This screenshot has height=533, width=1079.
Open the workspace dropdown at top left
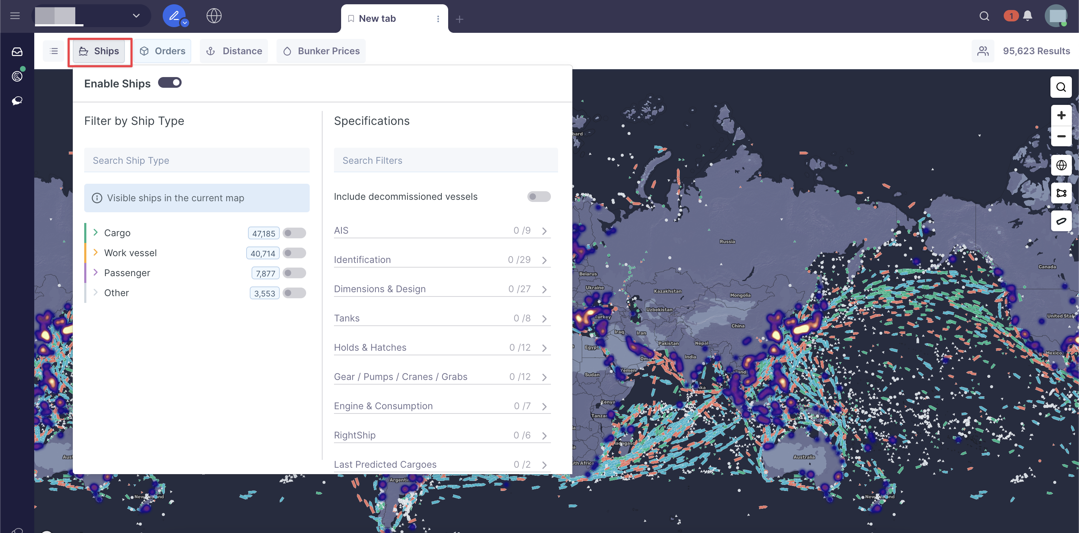click(136, 16)
